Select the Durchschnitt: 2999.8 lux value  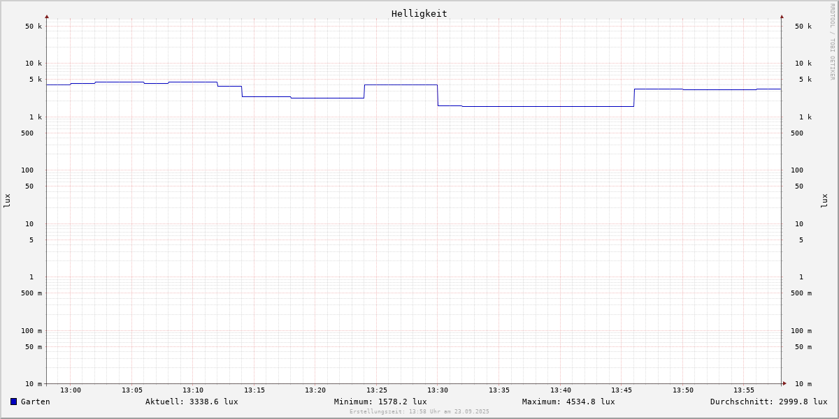click(x=768, y=402)
